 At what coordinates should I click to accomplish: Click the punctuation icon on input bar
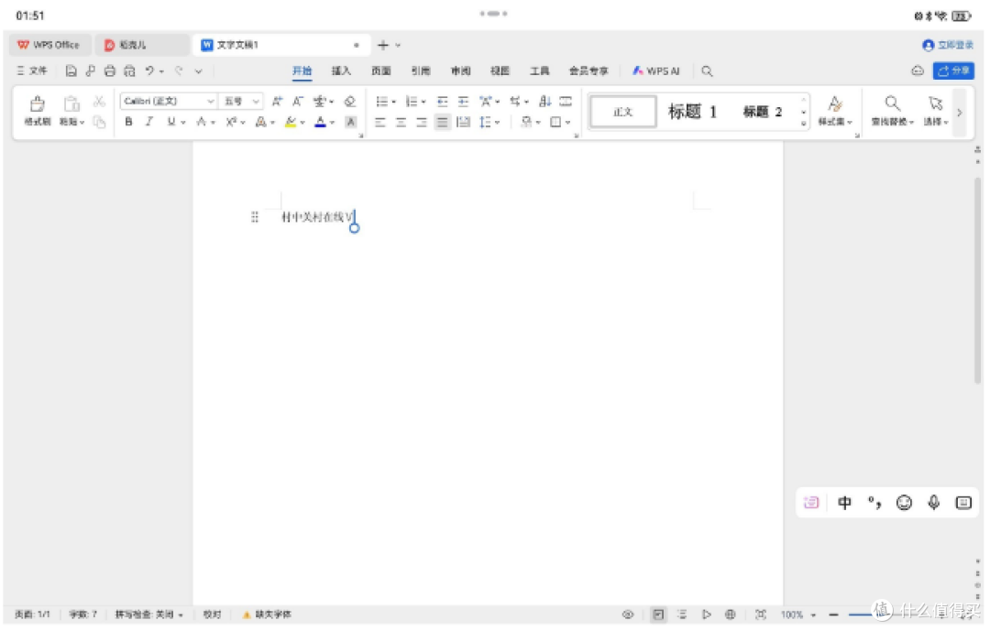pyautogui.click(x=874, y=503)
